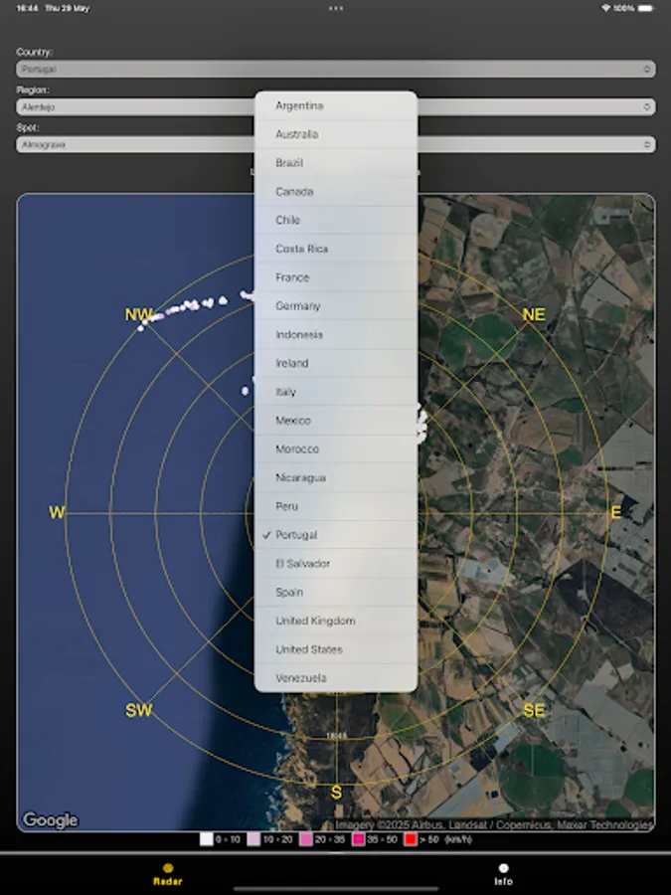Pick Brazil from the dropdown list
Image resolution: width=671 pixels, height=895 pixels.
336,163
